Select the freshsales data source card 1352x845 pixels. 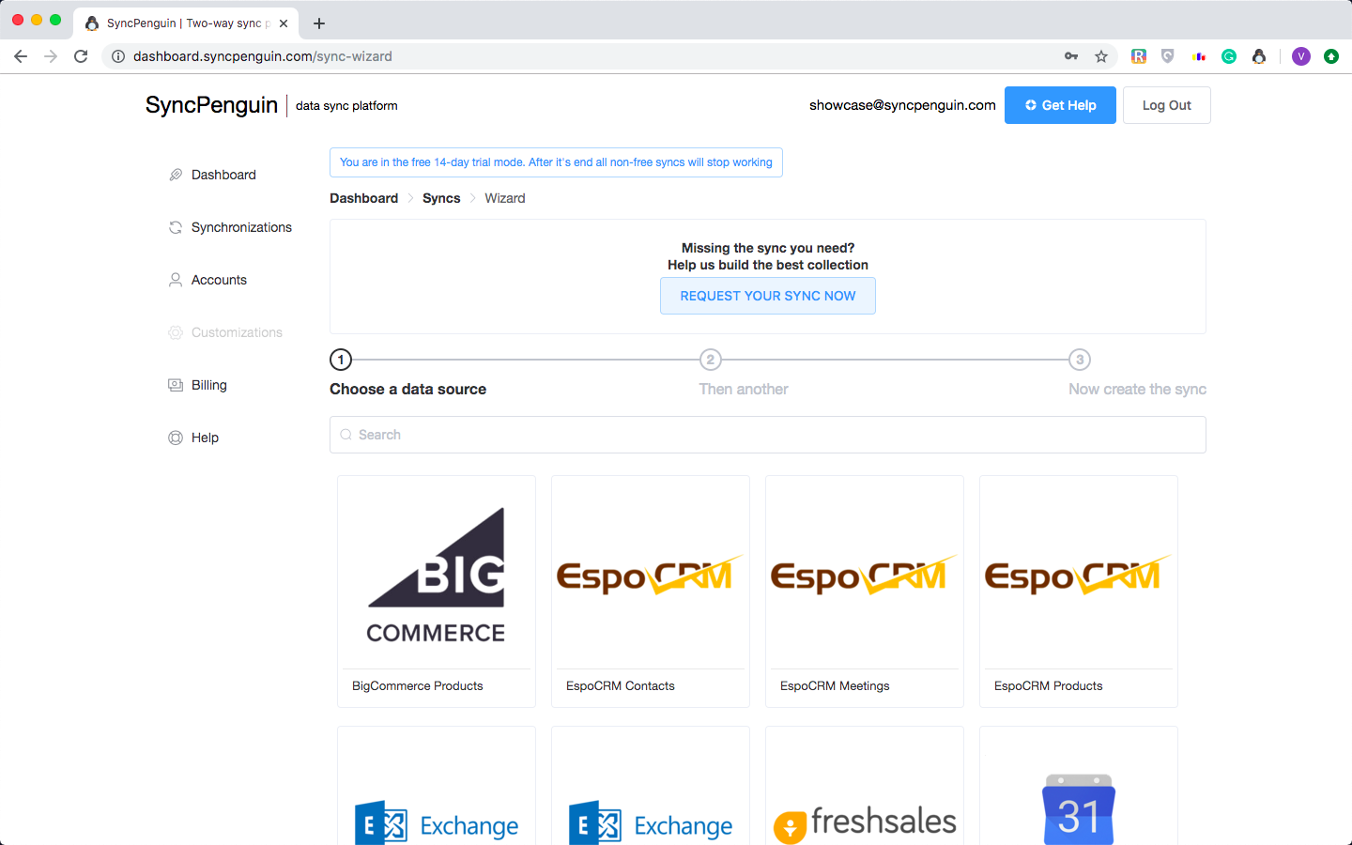[865, 786]
